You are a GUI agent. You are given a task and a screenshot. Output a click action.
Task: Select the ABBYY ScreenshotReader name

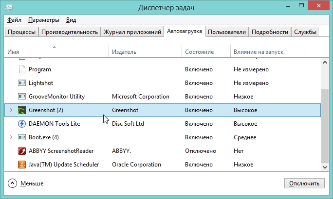pyautogui.click(x=61, y=151)
